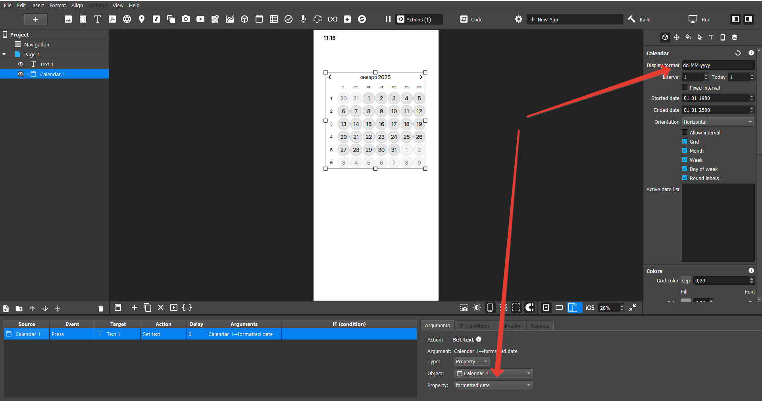Insert a video player element

point(200,19)
